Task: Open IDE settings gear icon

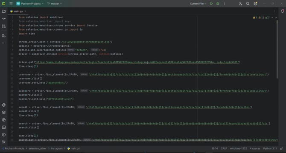Action: 255,4
